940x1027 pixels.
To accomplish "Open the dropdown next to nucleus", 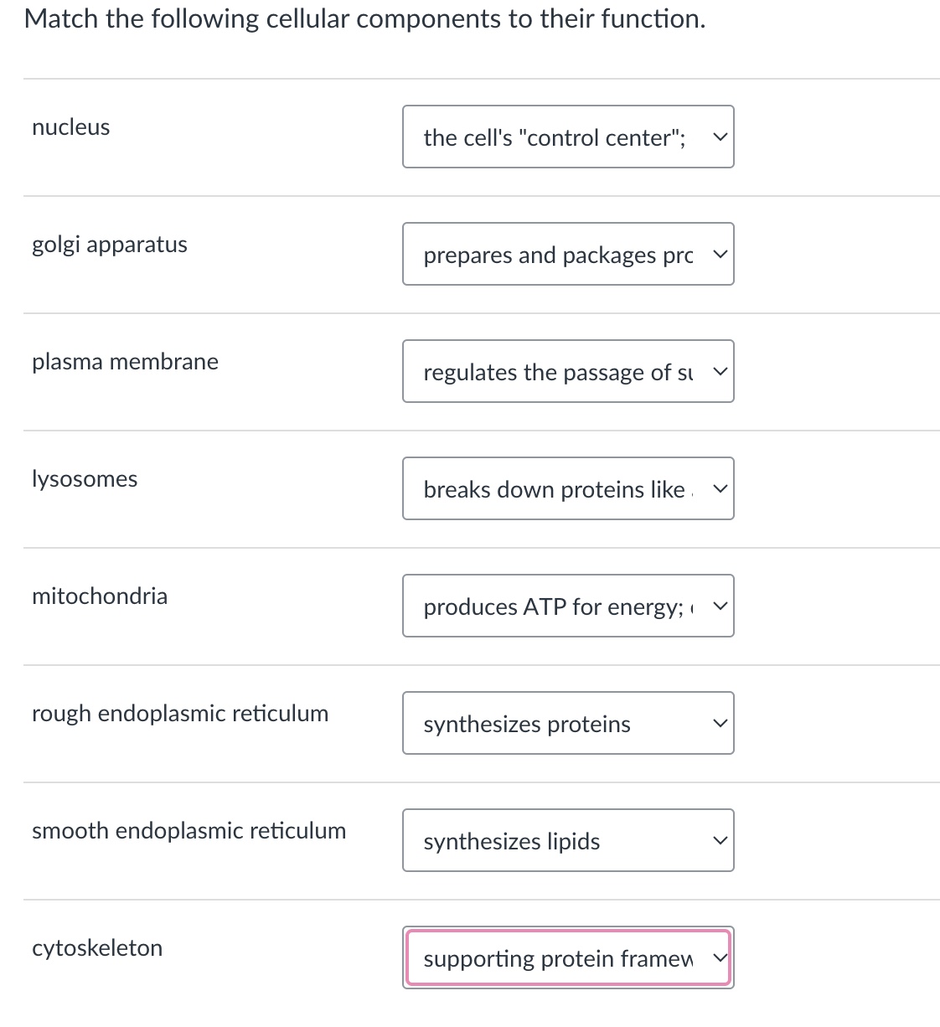I will point(568,137).
